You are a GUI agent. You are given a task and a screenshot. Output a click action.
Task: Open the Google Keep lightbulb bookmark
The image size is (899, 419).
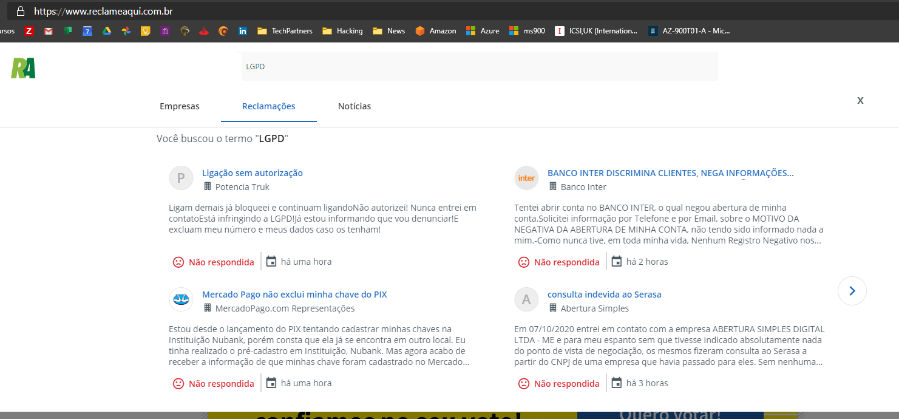tap(145, 31)
